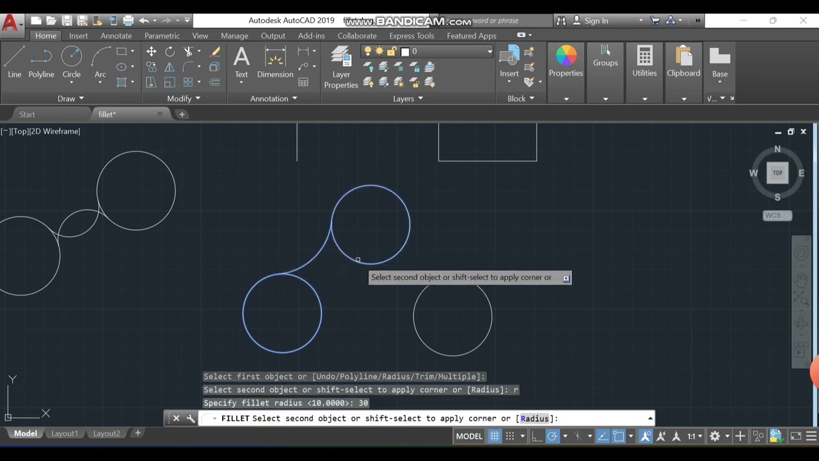Add a new drawing tab

182,115
